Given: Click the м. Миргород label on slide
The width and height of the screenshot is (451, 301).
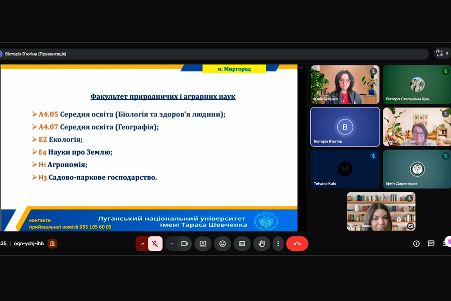Looking at the screenshot, I should click(x=234, y=69).
